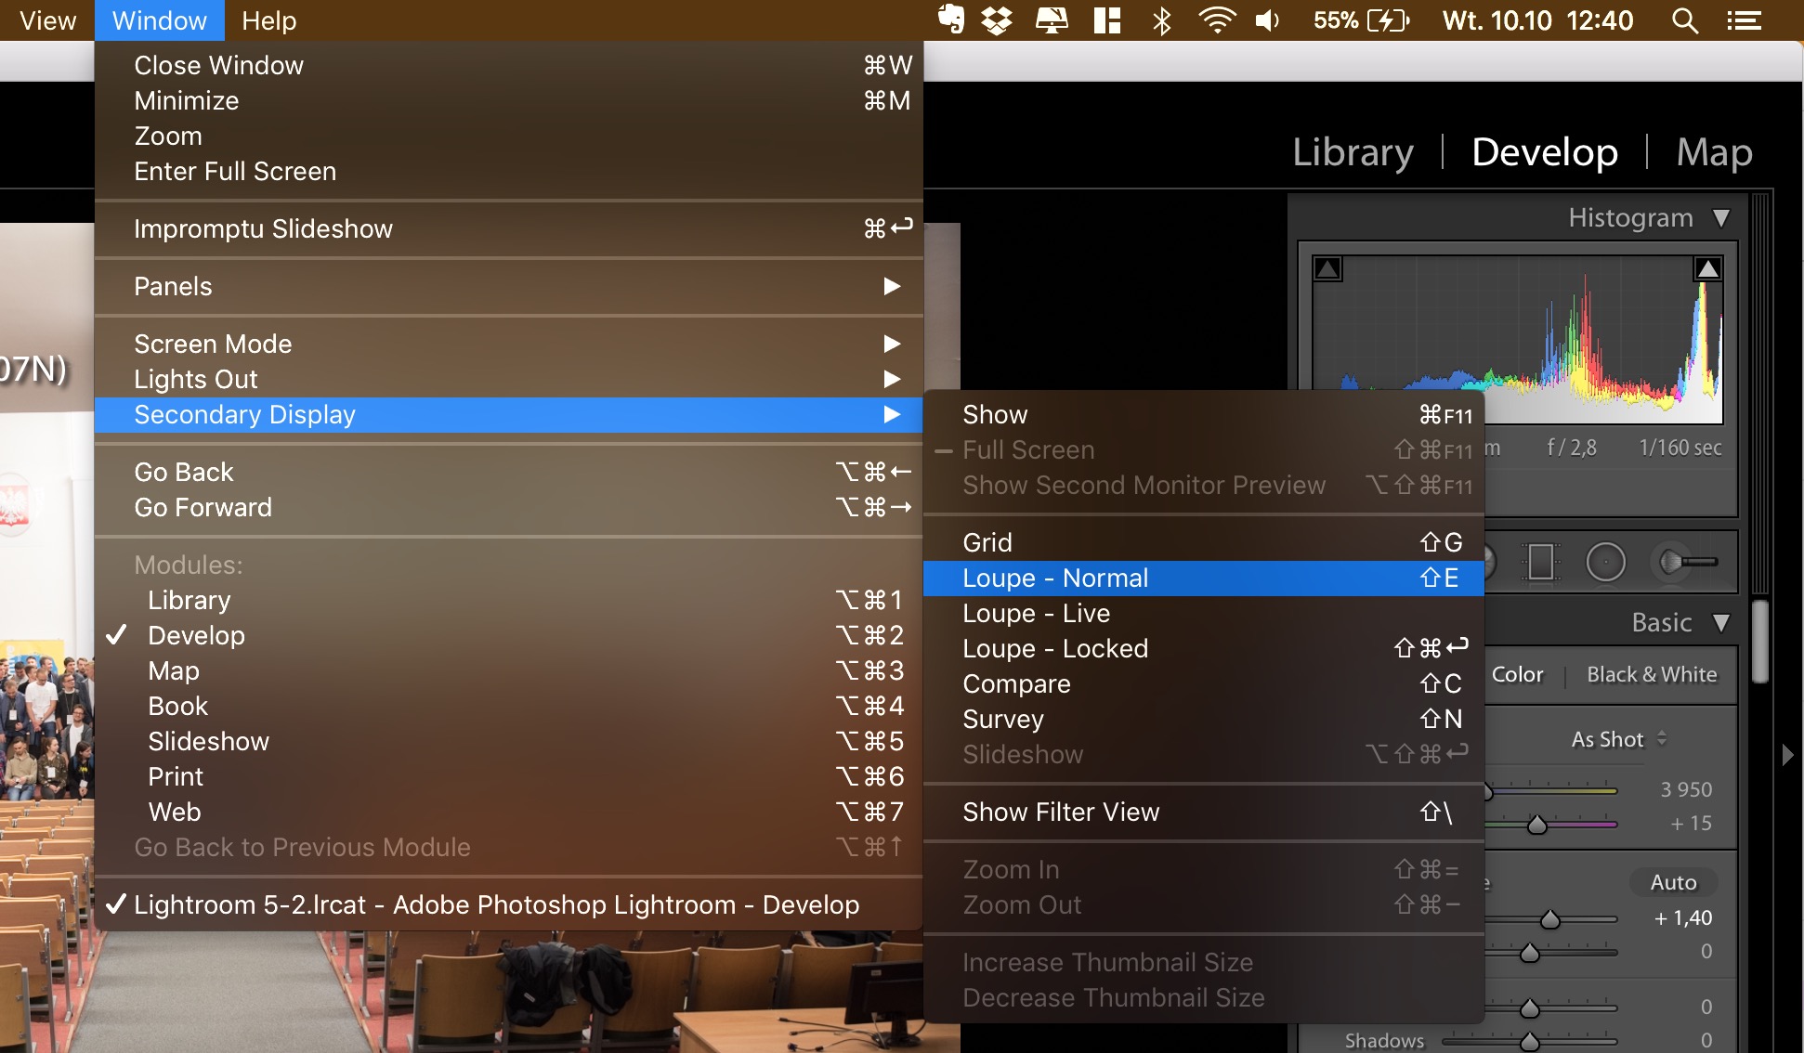Choose Show Filter View
This screenshot has width=1804, height=1053.
[1204, 812]
